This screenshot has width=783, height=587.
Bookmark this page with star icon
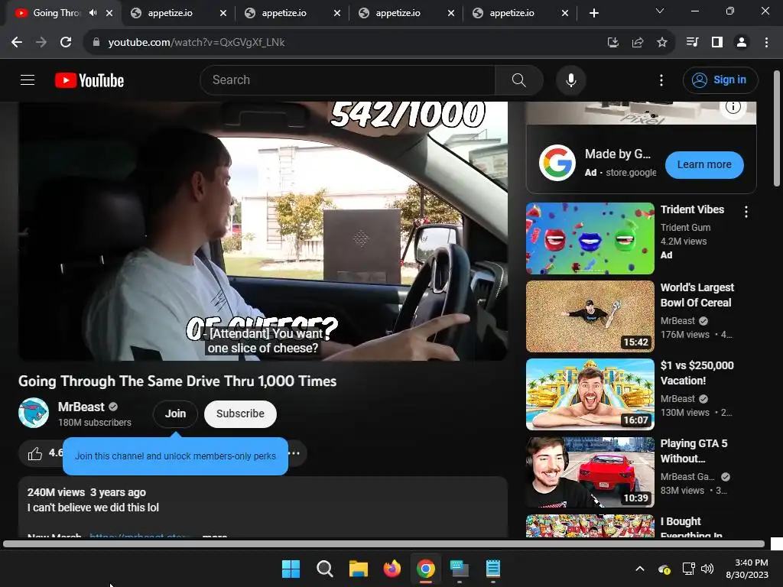[661, 43]
